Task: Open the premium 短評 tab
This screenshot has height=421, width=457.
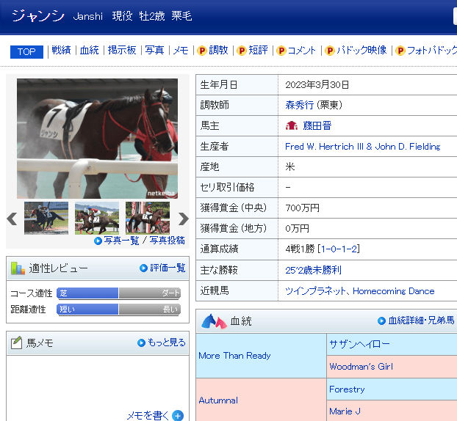Action: click(x=258, y=51)
